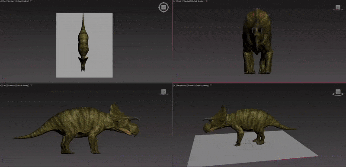Click the [+] menu in the Perspective viewport

point(175,85)
